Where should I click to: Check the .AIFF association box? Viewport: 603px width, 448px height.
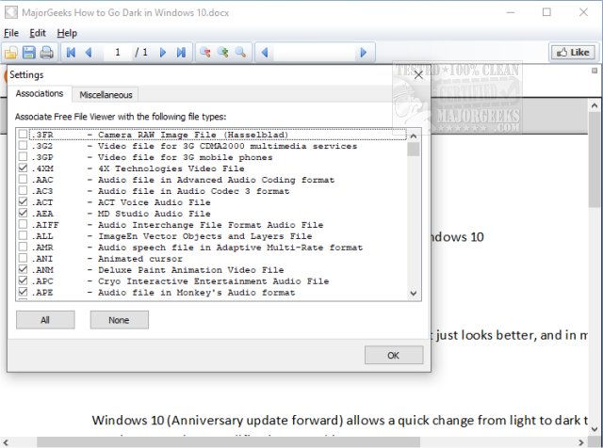[x=23, y=224]
